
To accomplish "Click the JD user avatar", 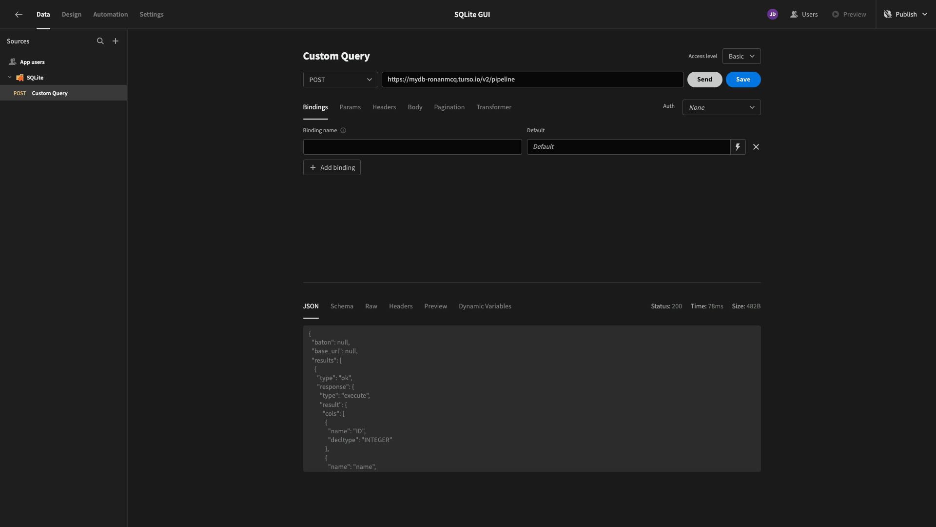I will pos(773,15).
